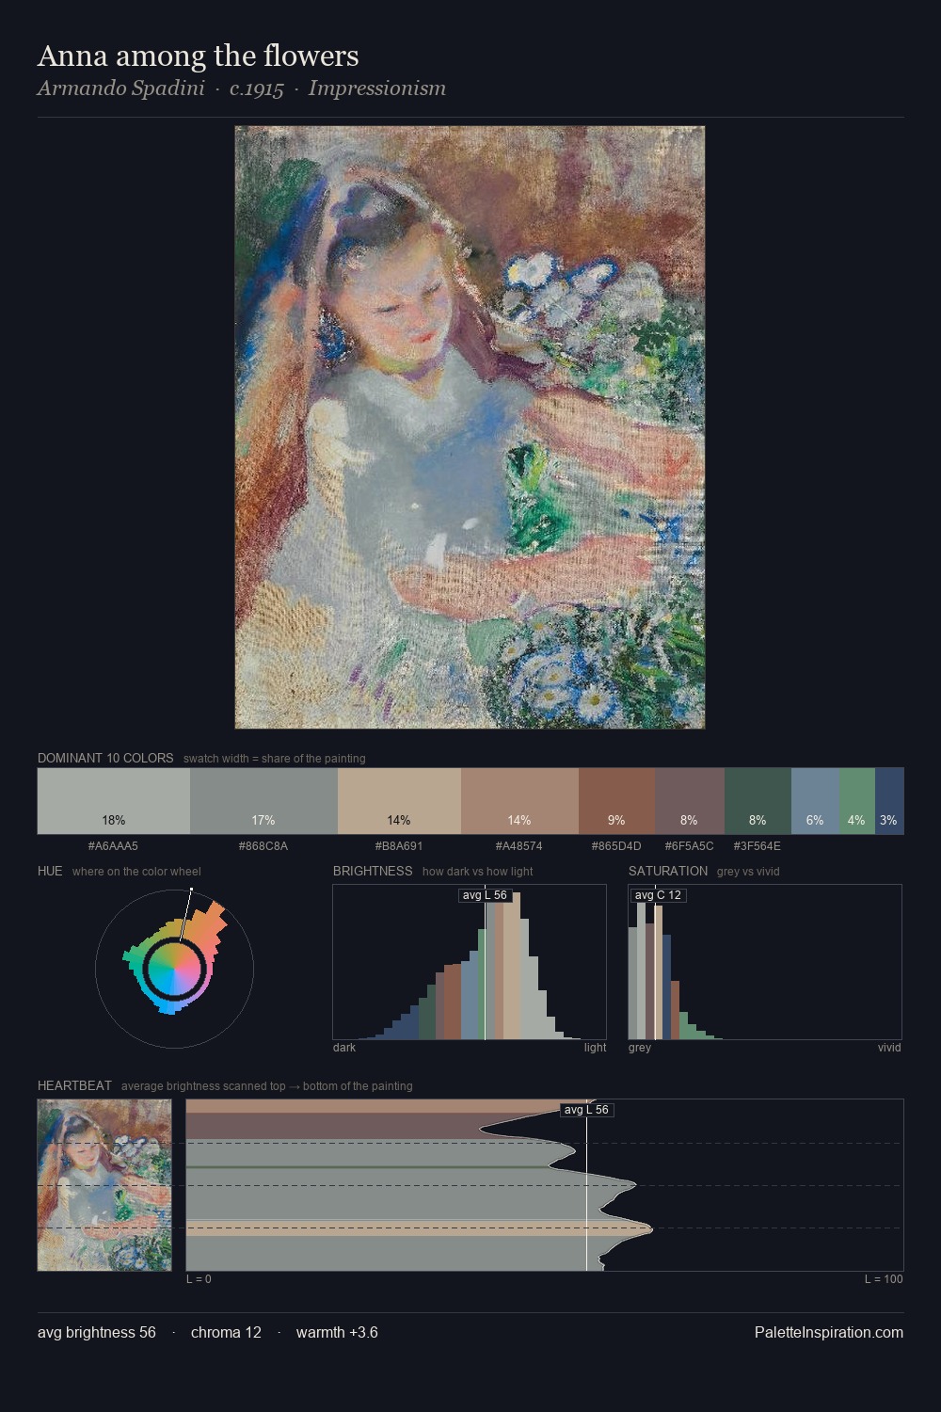Screen dimensions: 941x1412
Task: Click the 'dark' brightness axis label
Action: coord(344,1048)
